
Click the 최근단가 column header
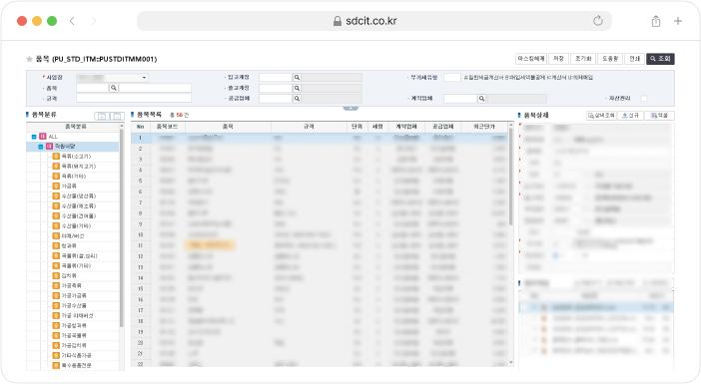[484, 127]
